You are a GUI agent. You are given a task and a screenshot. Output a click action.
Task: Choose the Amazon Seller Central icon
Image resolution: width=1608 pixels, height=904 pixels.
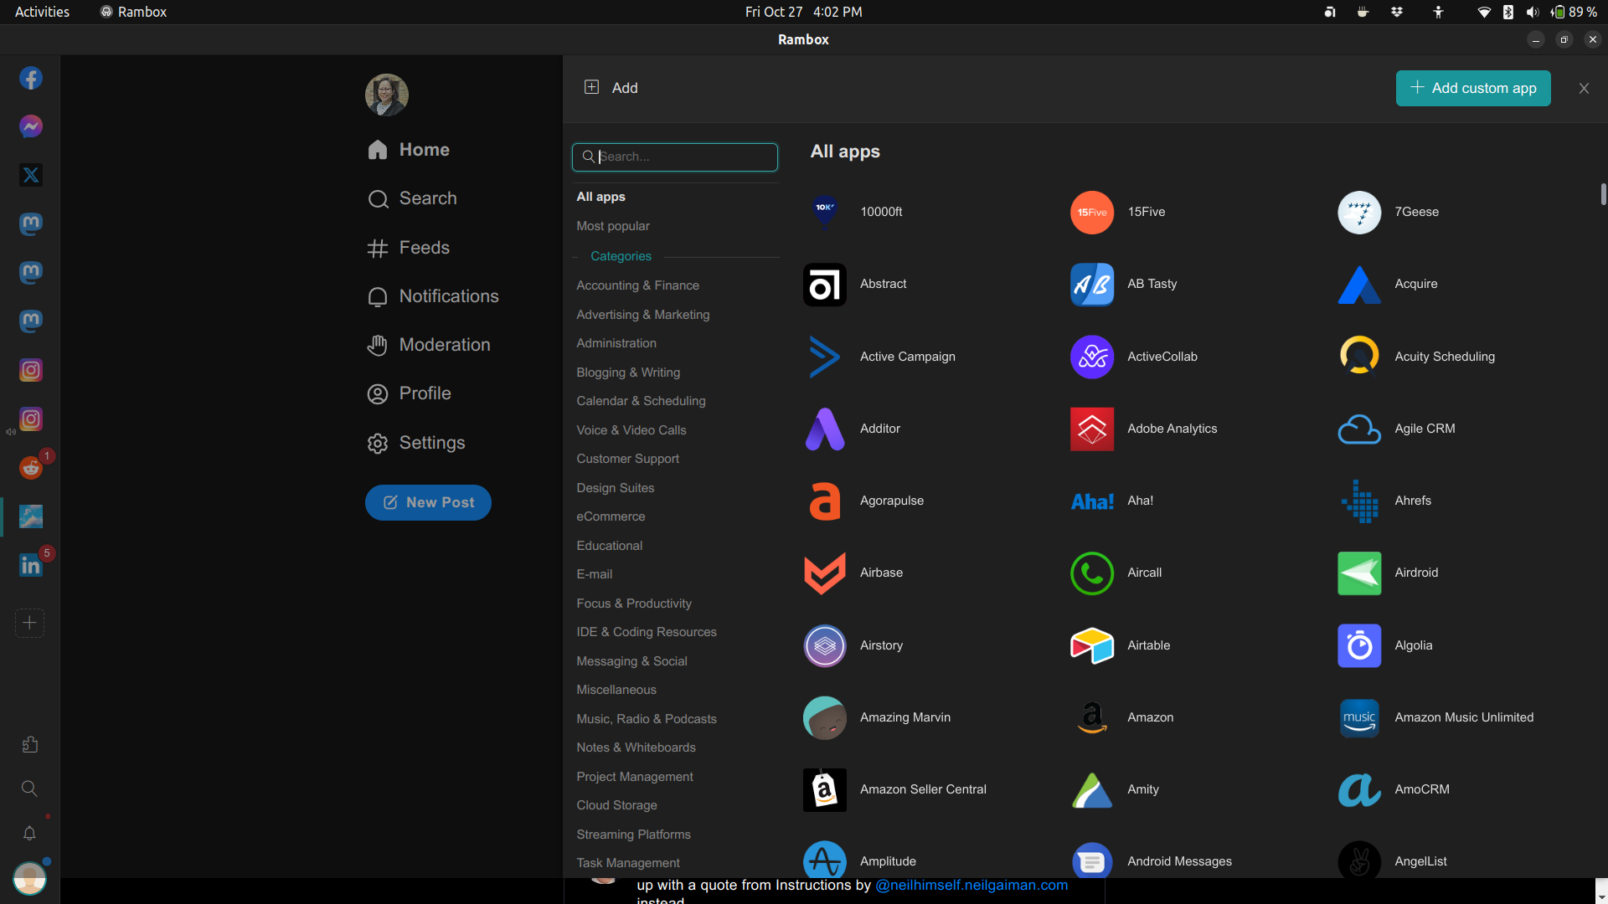click(x=825, y=790)
